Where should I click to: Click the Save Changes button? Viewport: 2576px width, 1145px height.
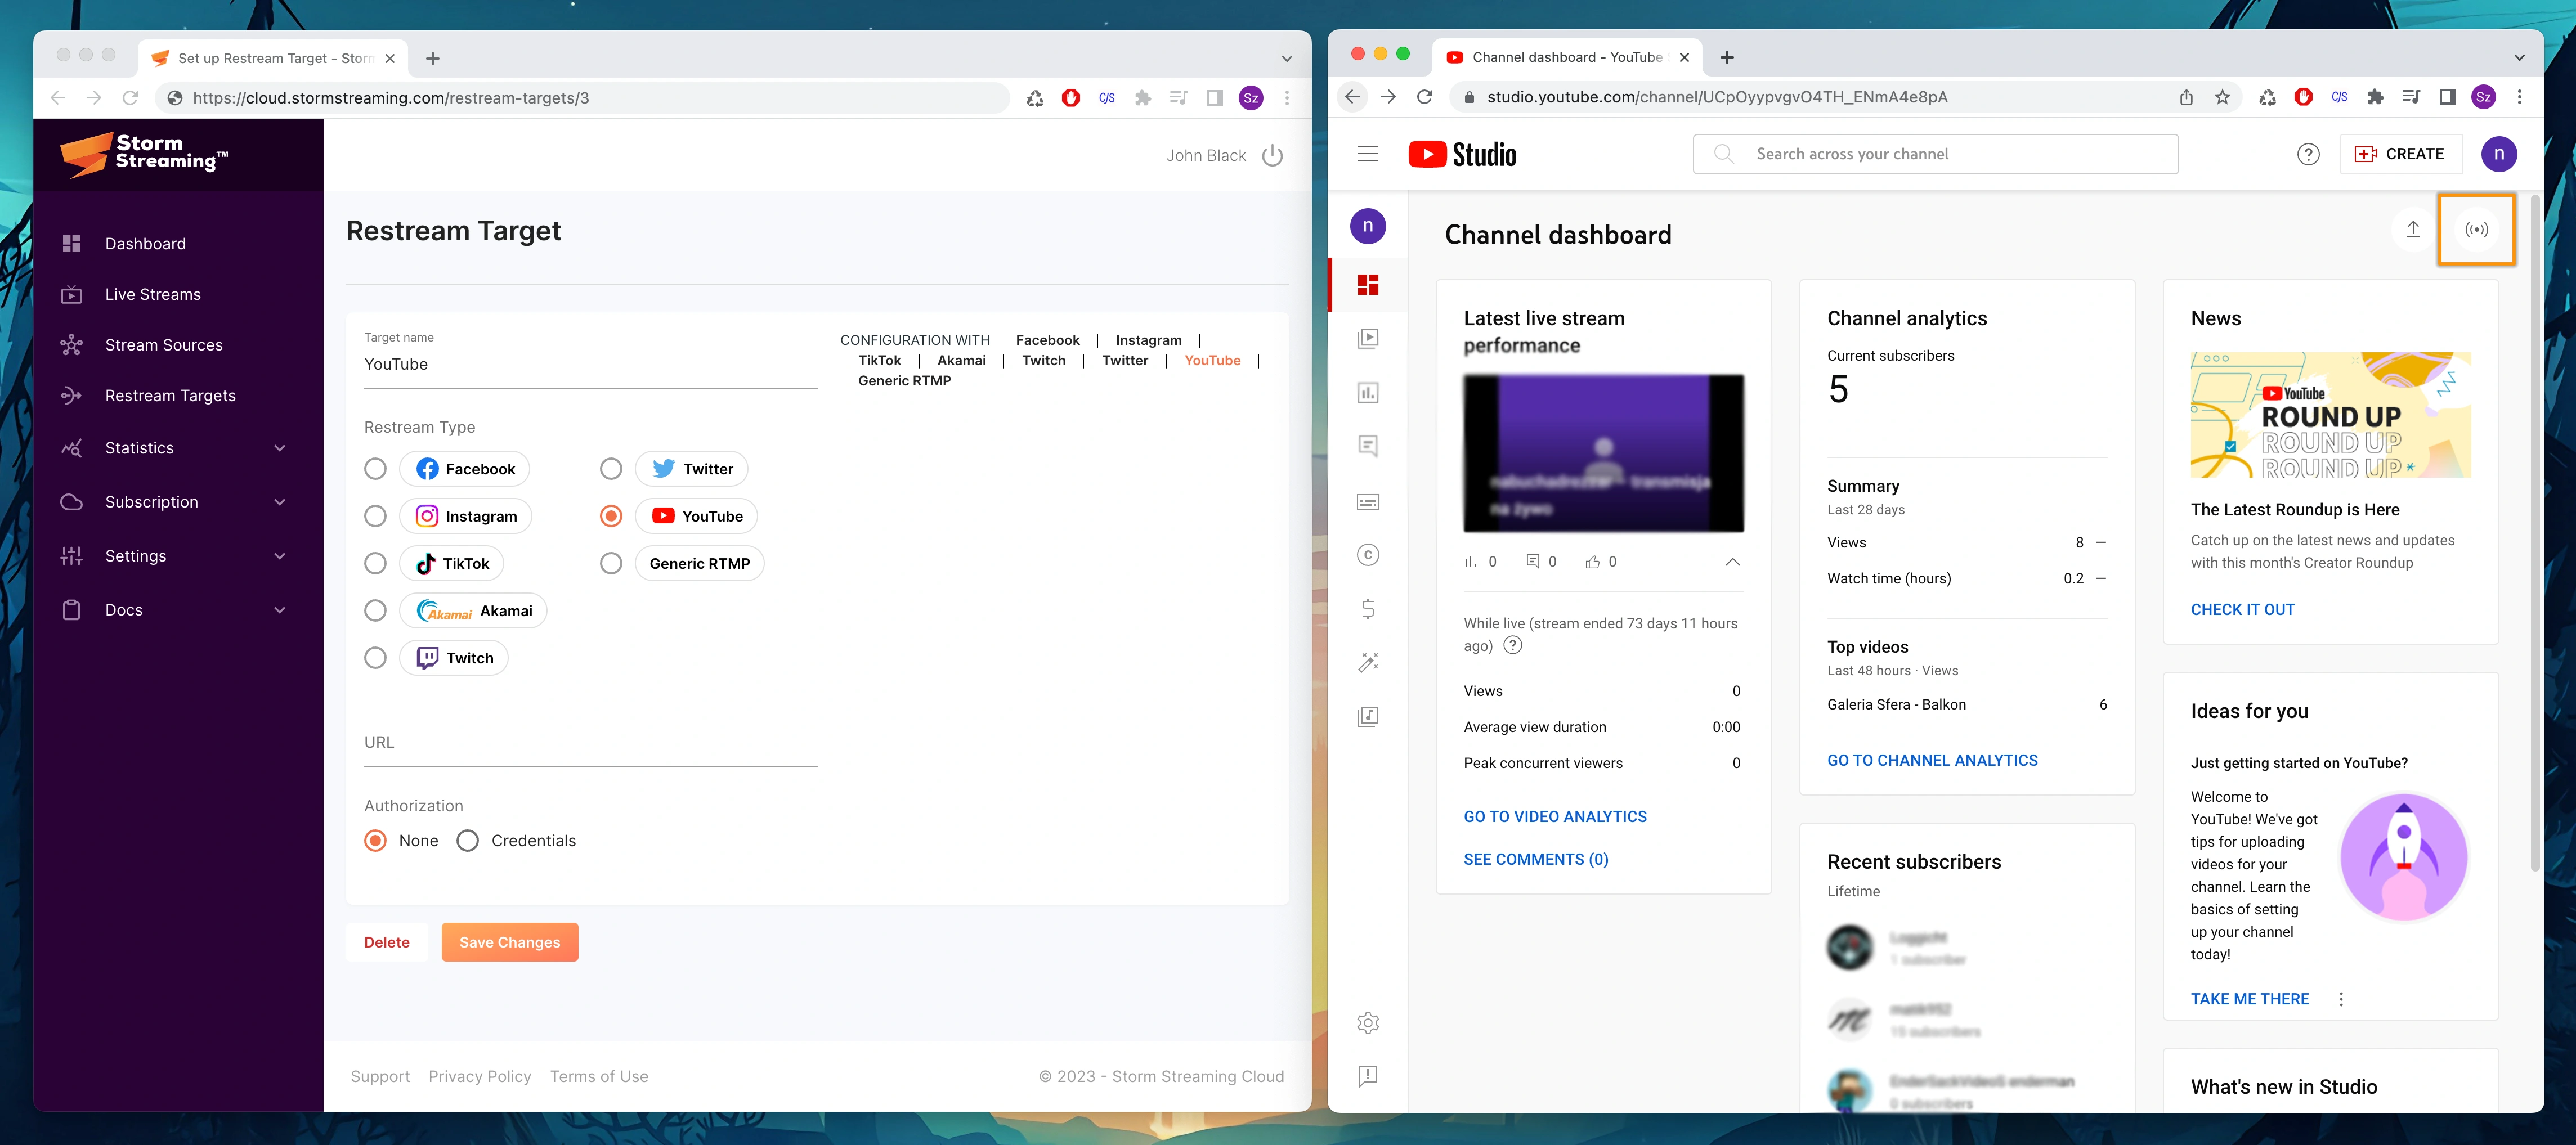pyautogui.click(x=510, y=942)
